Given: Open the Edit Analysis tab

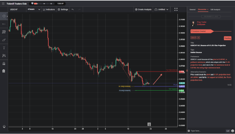Looking at the screenshot, I should click(x=215, y=10).
